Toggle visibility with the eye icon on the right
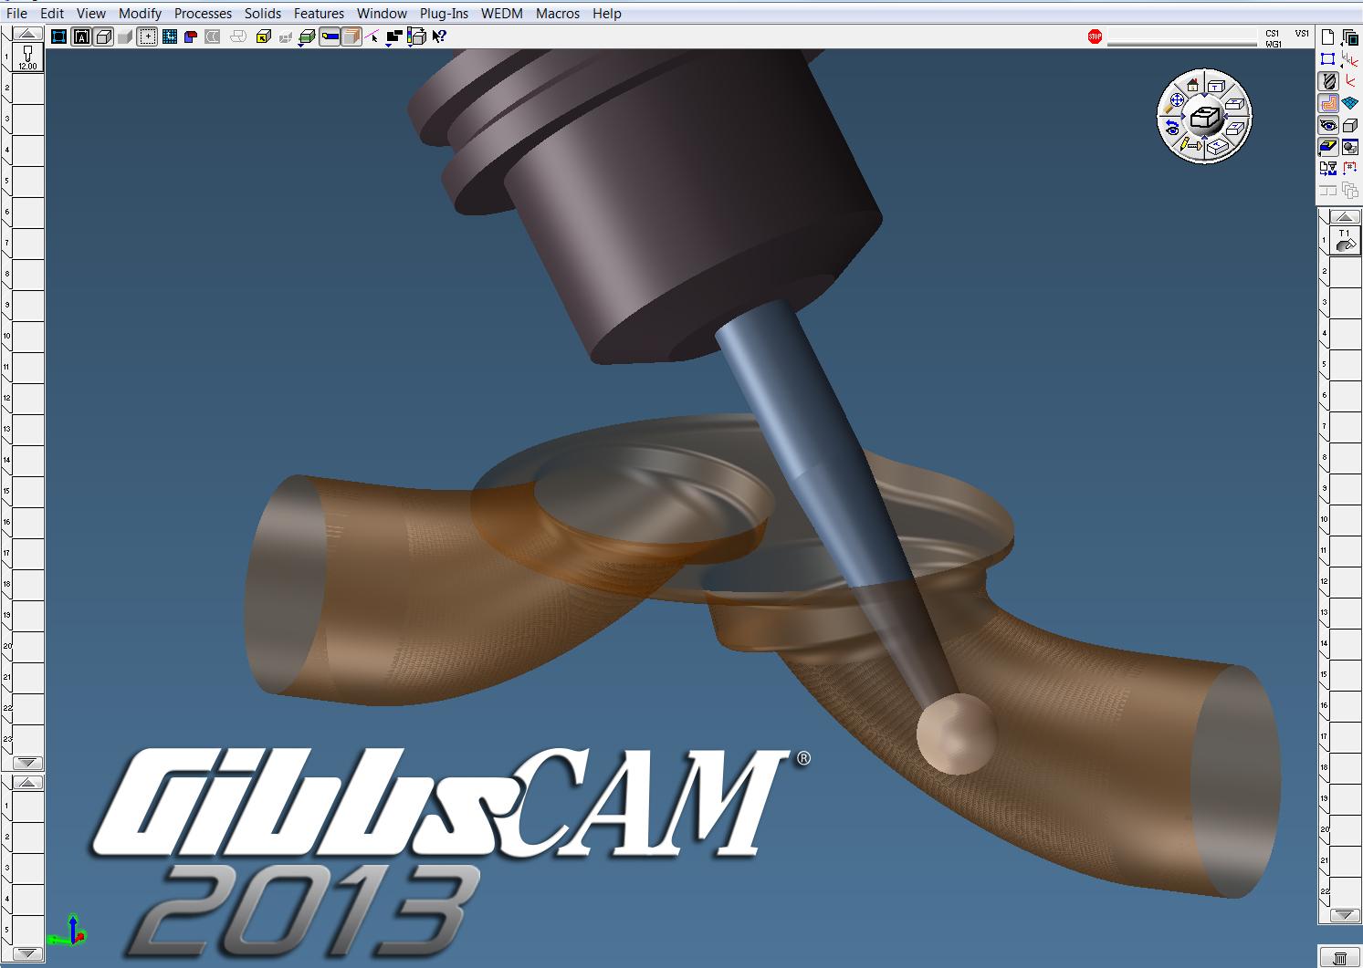 (x=1328, y=124)
